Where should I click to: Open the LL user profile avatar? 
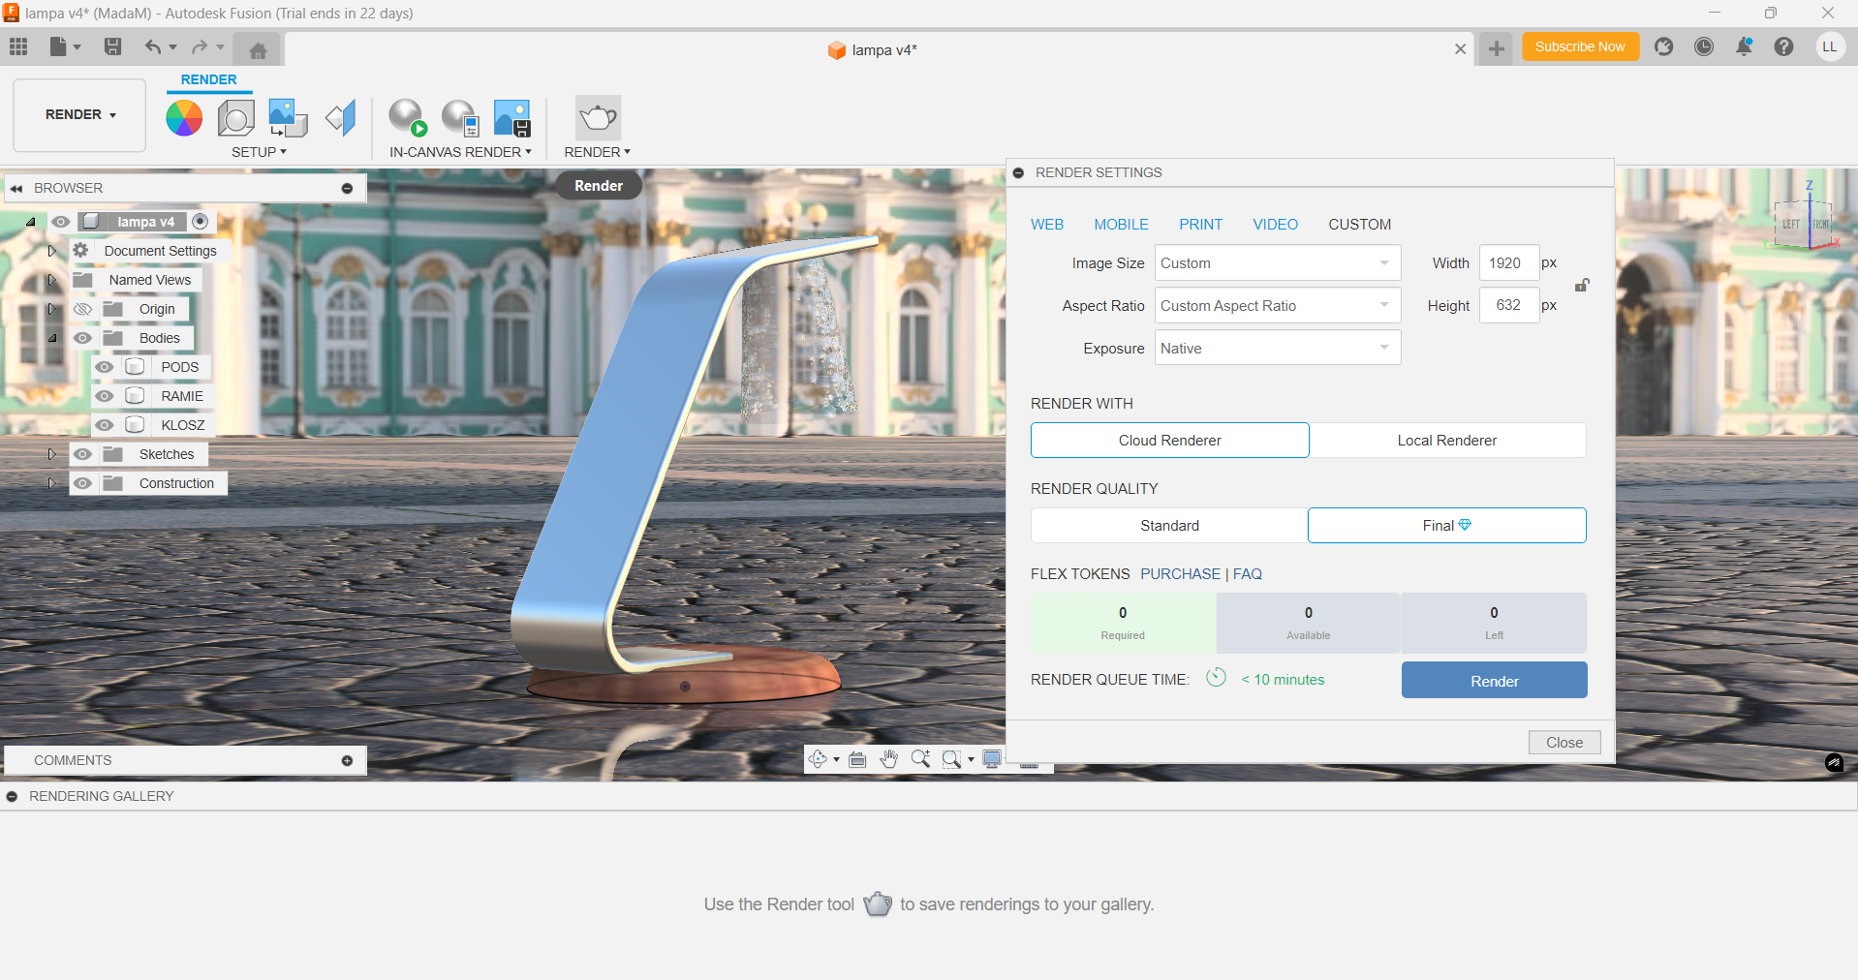[x=1829, y=46]
